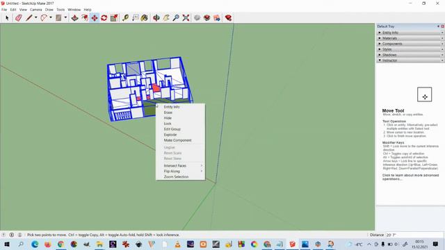Open the taskbar notification center
Image resolution: width=445 pixels, height=250 pixels.
pos(435,244)
